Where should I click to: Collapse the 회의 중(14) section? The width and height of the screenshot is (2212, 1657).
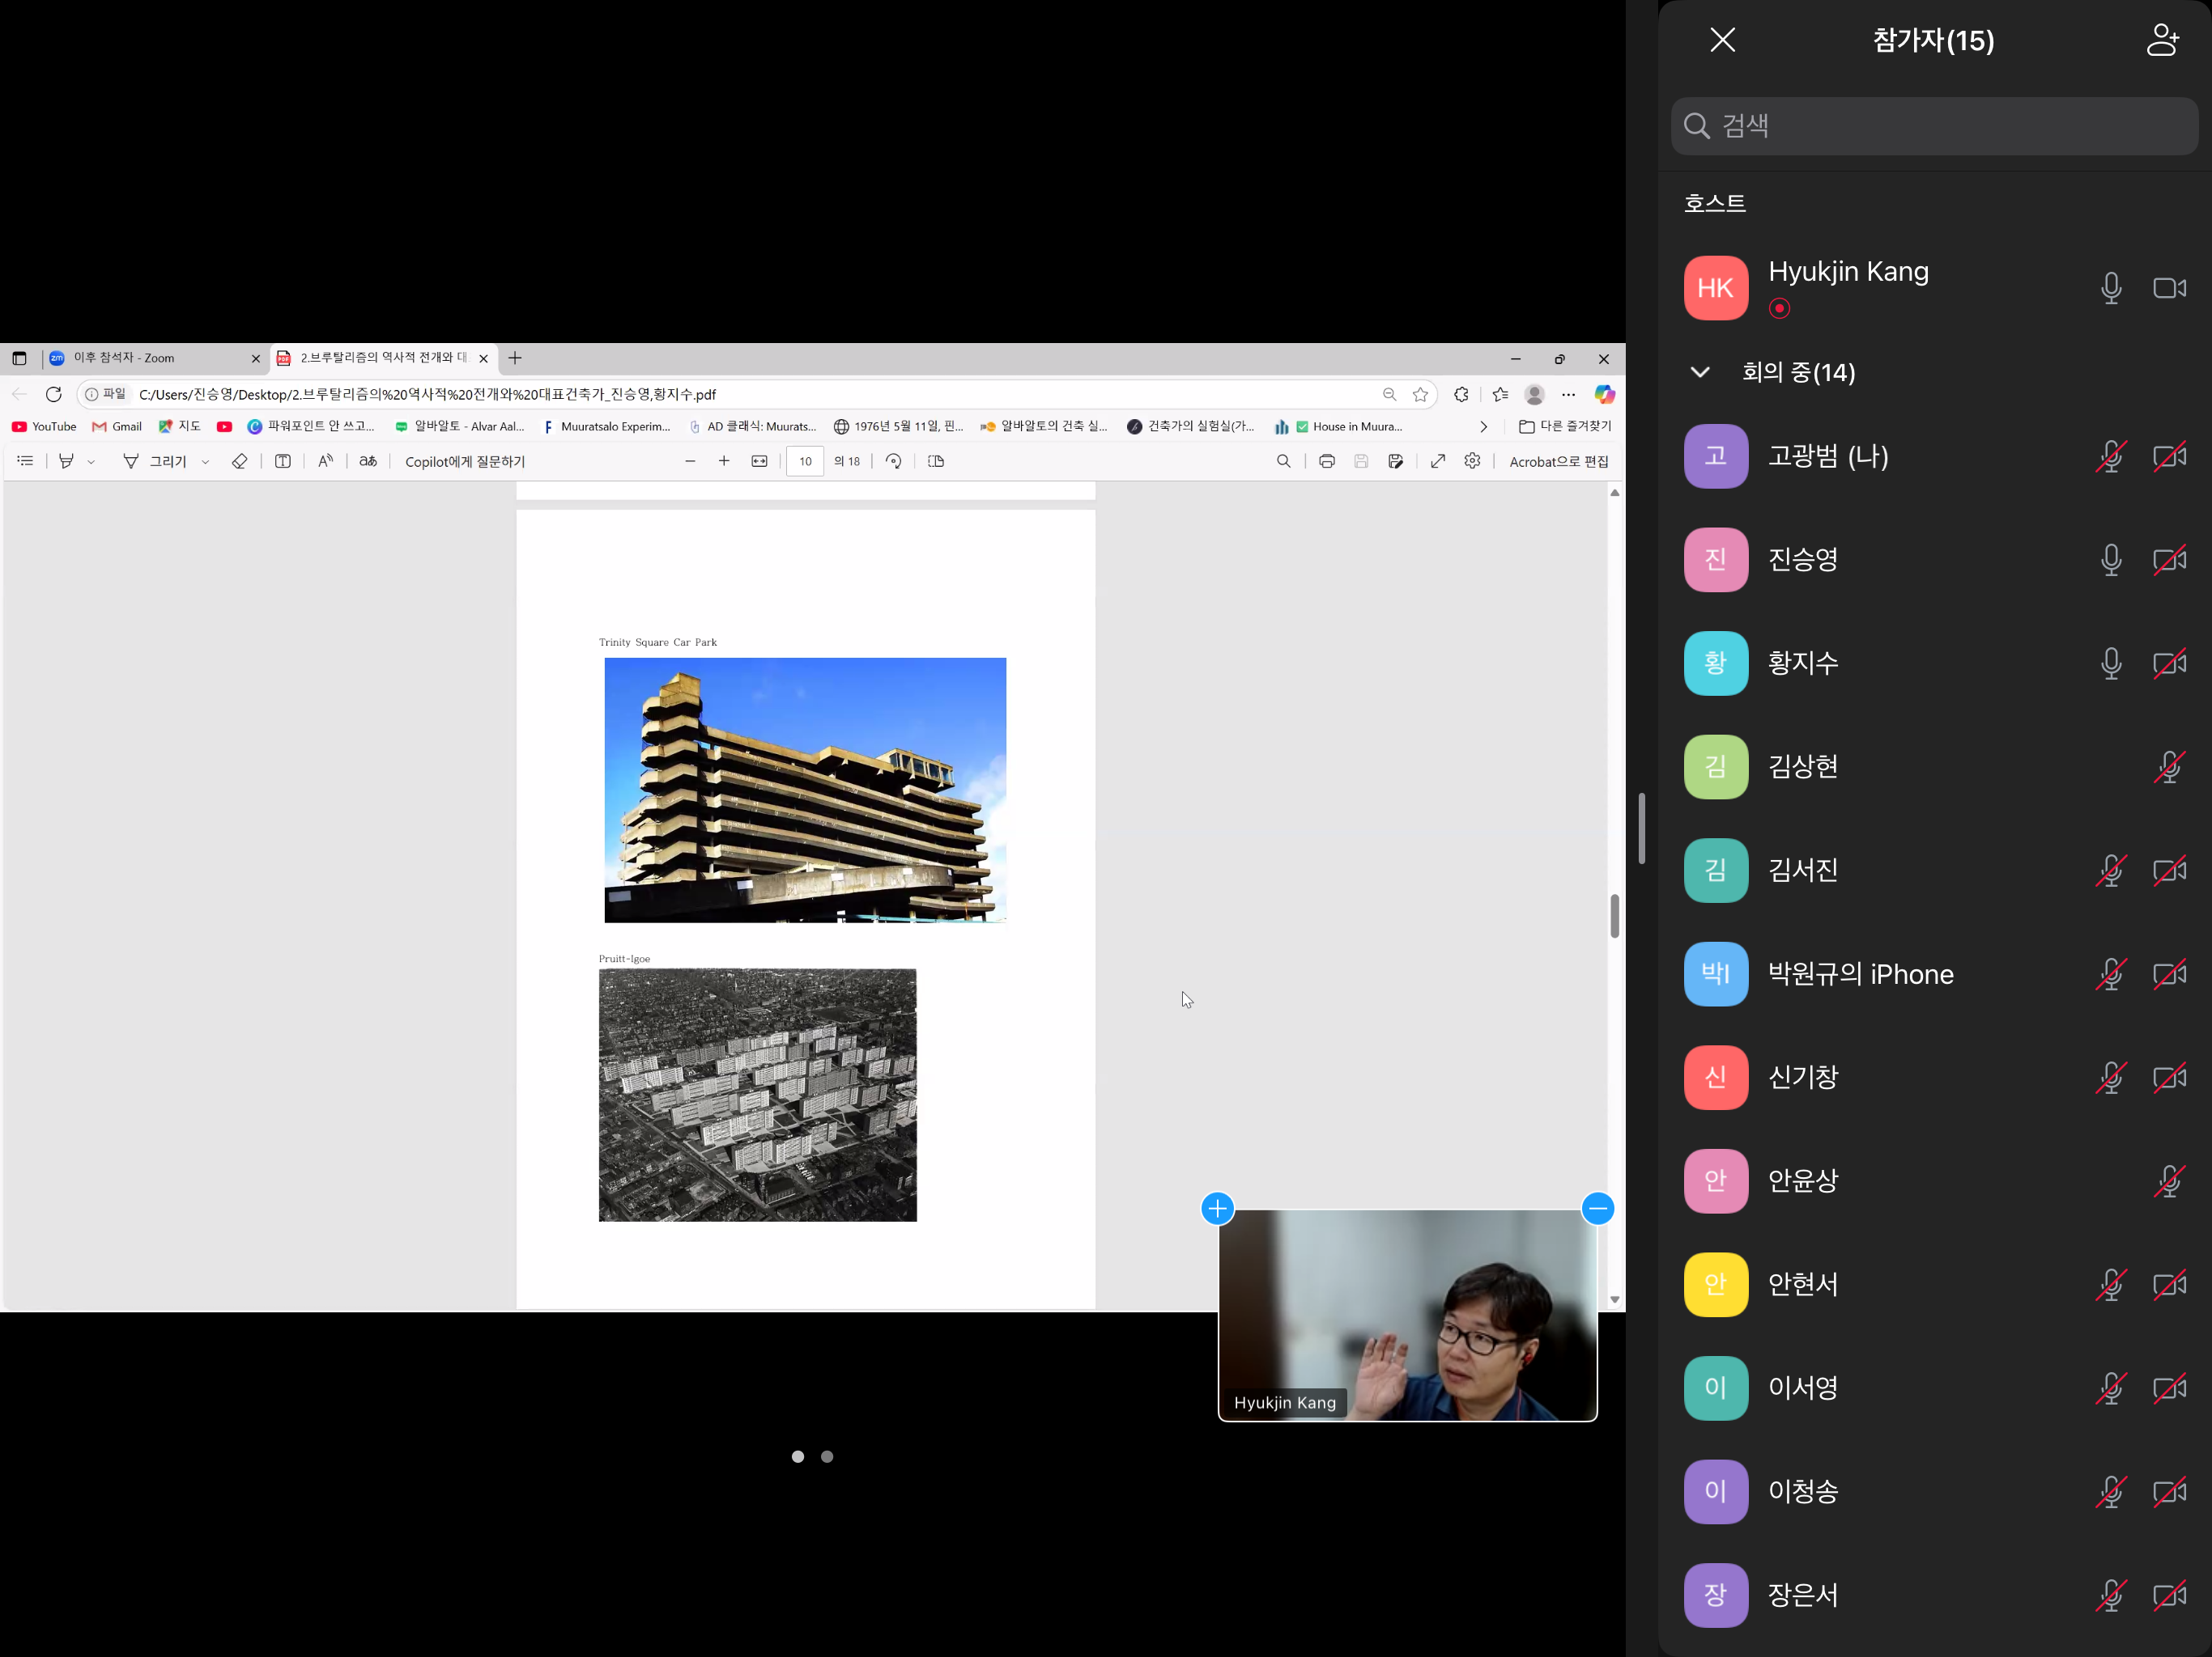1700,372
